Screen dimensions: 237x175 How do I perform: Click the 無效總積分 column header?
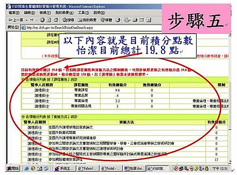152,85
